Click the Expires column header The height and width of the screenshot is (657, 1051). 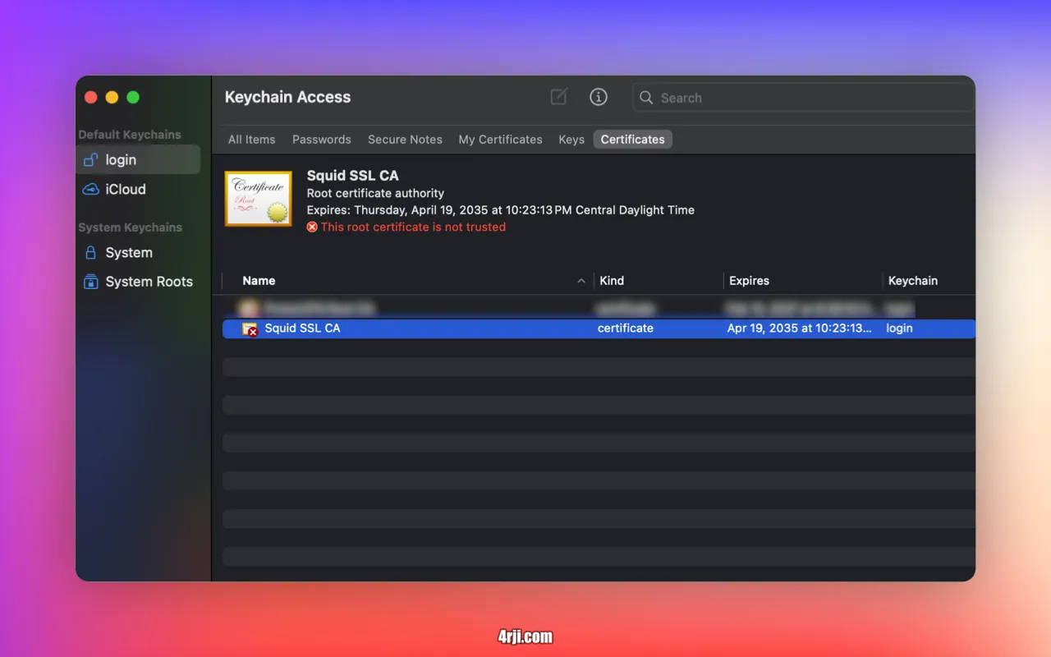click(x=749, y=280)
